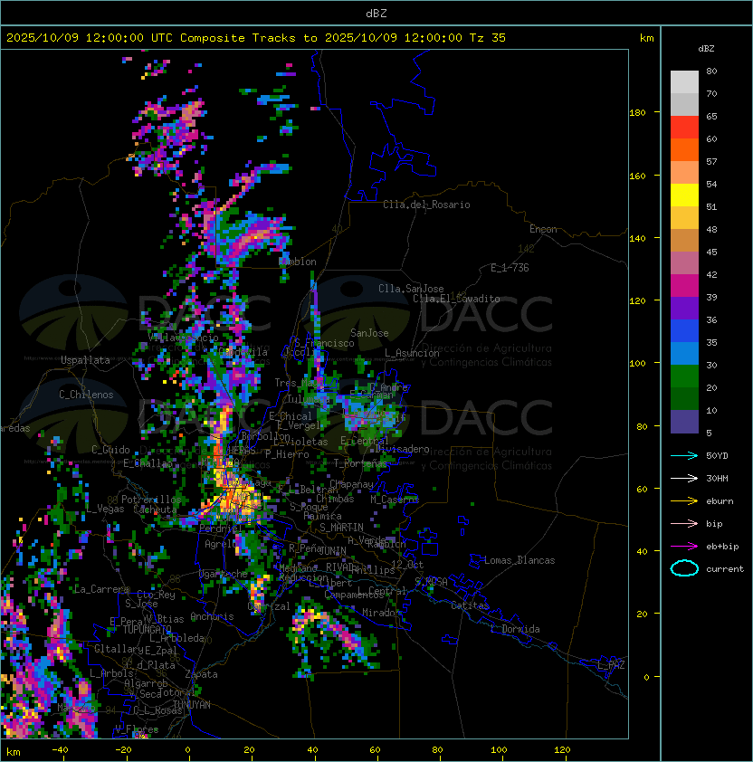Image resolution: width=753 pixels, height=762 pixels.
Task: Click the 'Clla.SanJose' map label
Action: tap(411, 289)
